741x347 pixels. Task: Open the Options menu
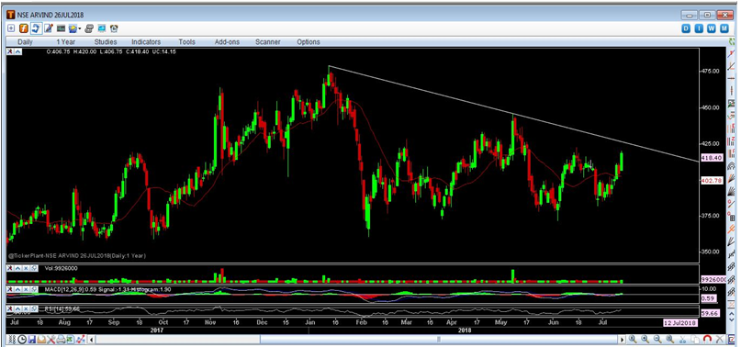point(309,42)
